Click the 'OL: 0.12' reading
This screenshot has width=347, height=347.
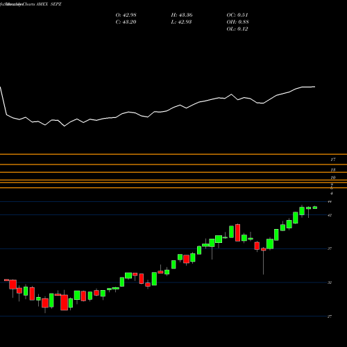click(x=237, y=29)
